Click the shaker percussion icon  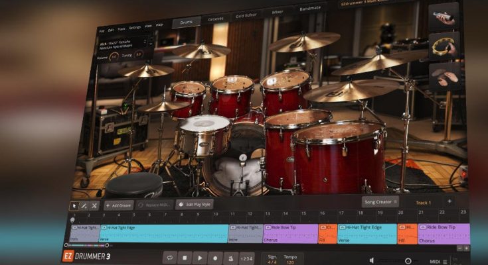coord(444,17)
